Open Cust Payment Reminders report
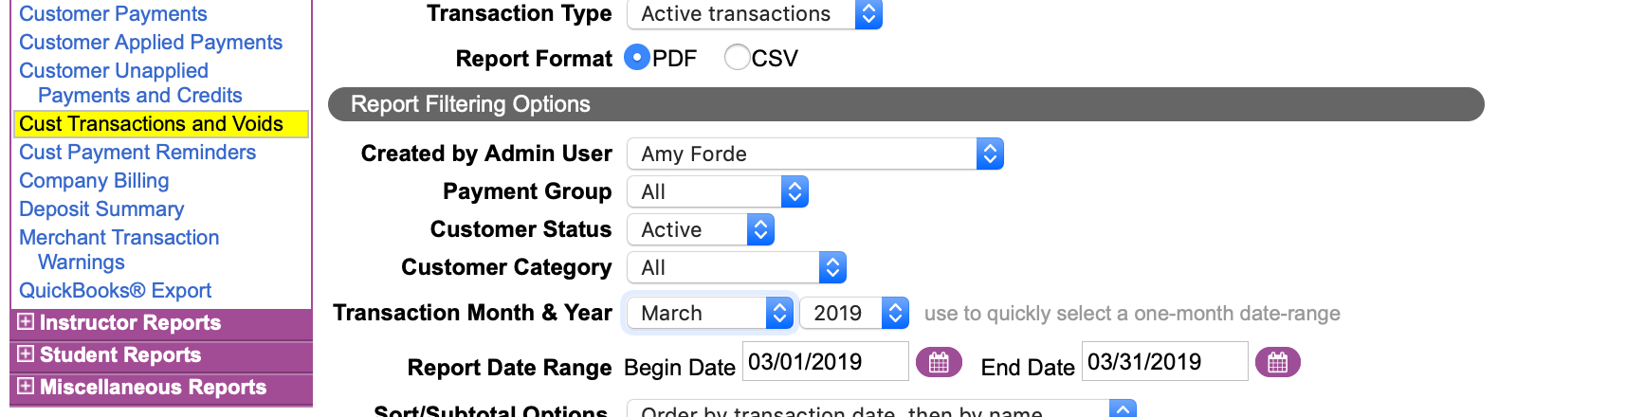 click(137, 153)
